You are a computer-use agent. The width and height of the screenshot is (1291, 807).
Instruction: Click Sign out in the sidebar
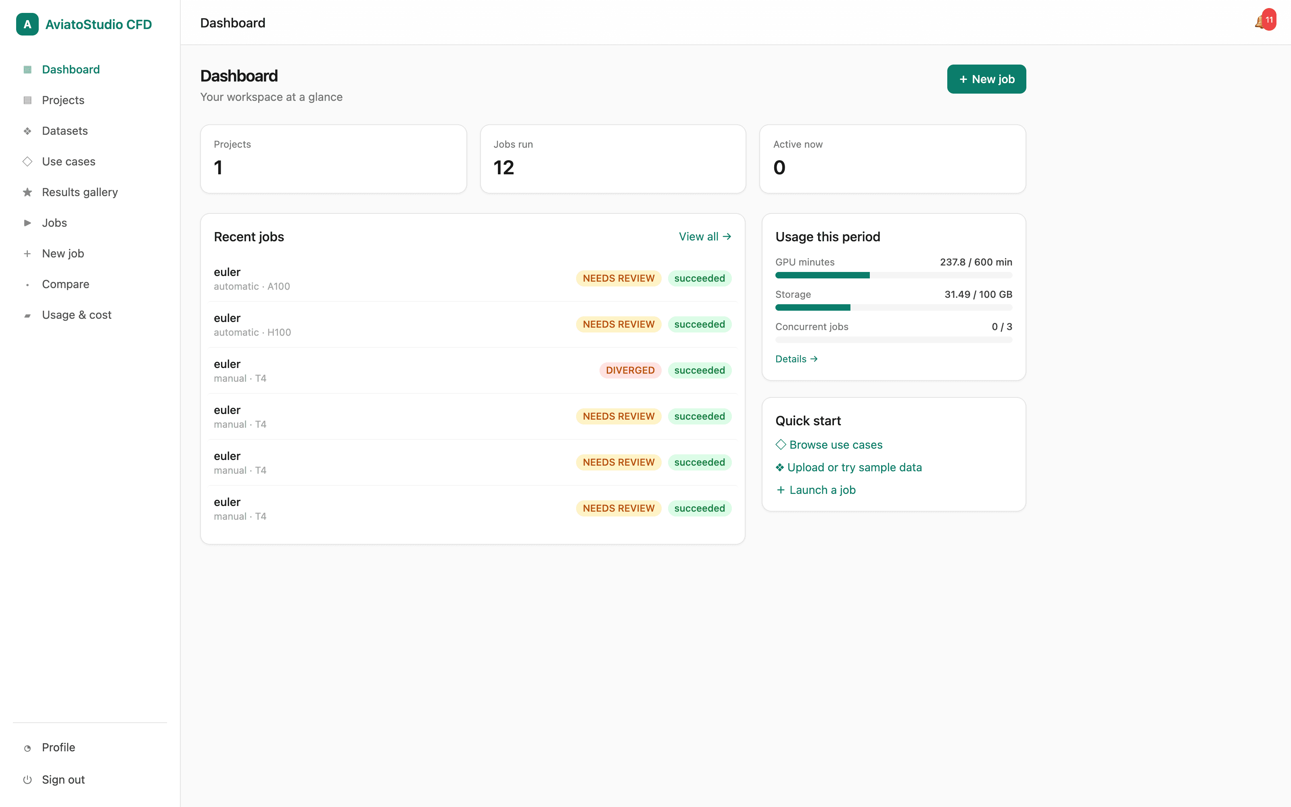click(x=90, y=780)
